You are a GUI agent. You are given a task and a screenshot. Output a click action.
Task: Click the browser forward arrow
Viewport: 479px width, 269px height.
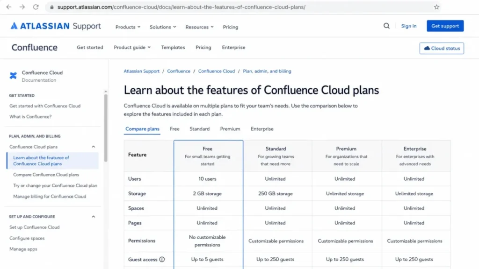[x=22, y=7]
